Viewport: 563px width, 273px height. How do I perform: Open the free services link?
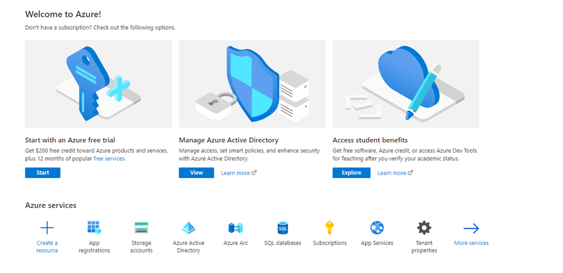pos(109,158)
